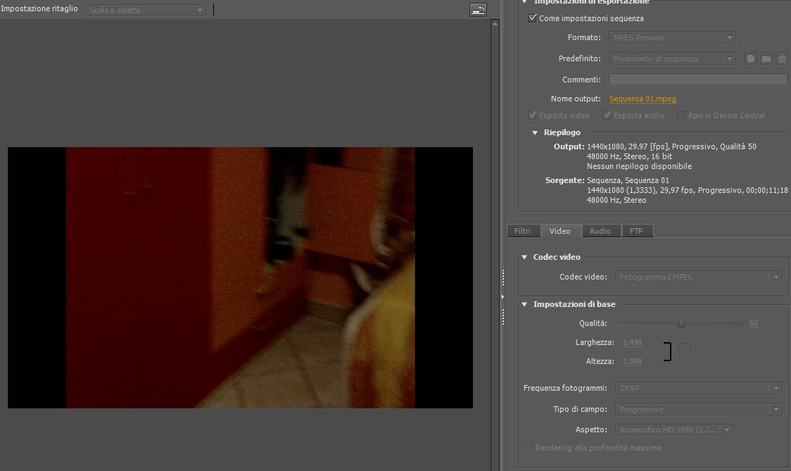
Task: Enable Rendering alla profondità massima checkbox
Action: 529,448
